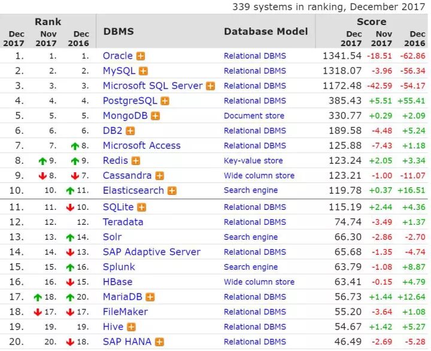Open Document store model link for MongoDB
This screenshot has height=351, width=431.
[x=254, y=115]
